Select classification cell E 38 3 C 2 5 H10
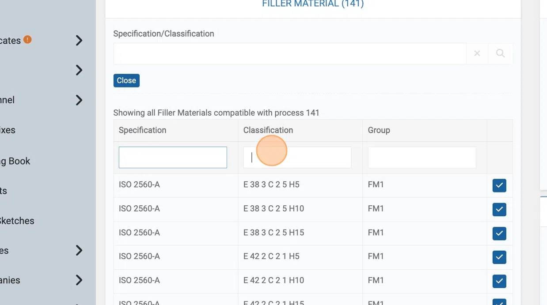 [x=273, y=208]
